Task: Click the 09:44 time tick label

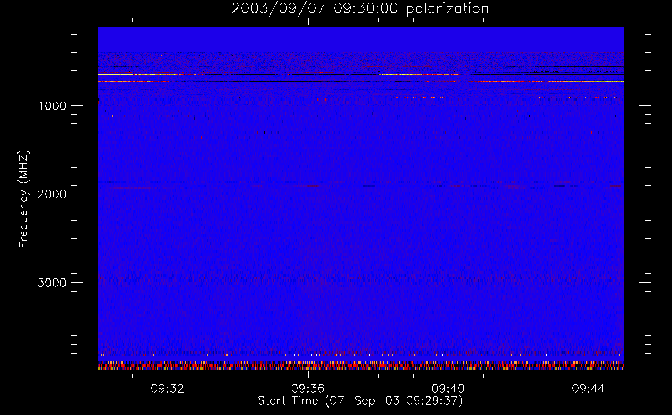Action: pyautogui.click(x=589, y=389)
